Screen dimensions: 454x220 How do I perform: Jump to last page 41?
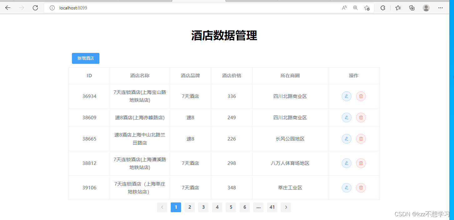coord(272,207)
